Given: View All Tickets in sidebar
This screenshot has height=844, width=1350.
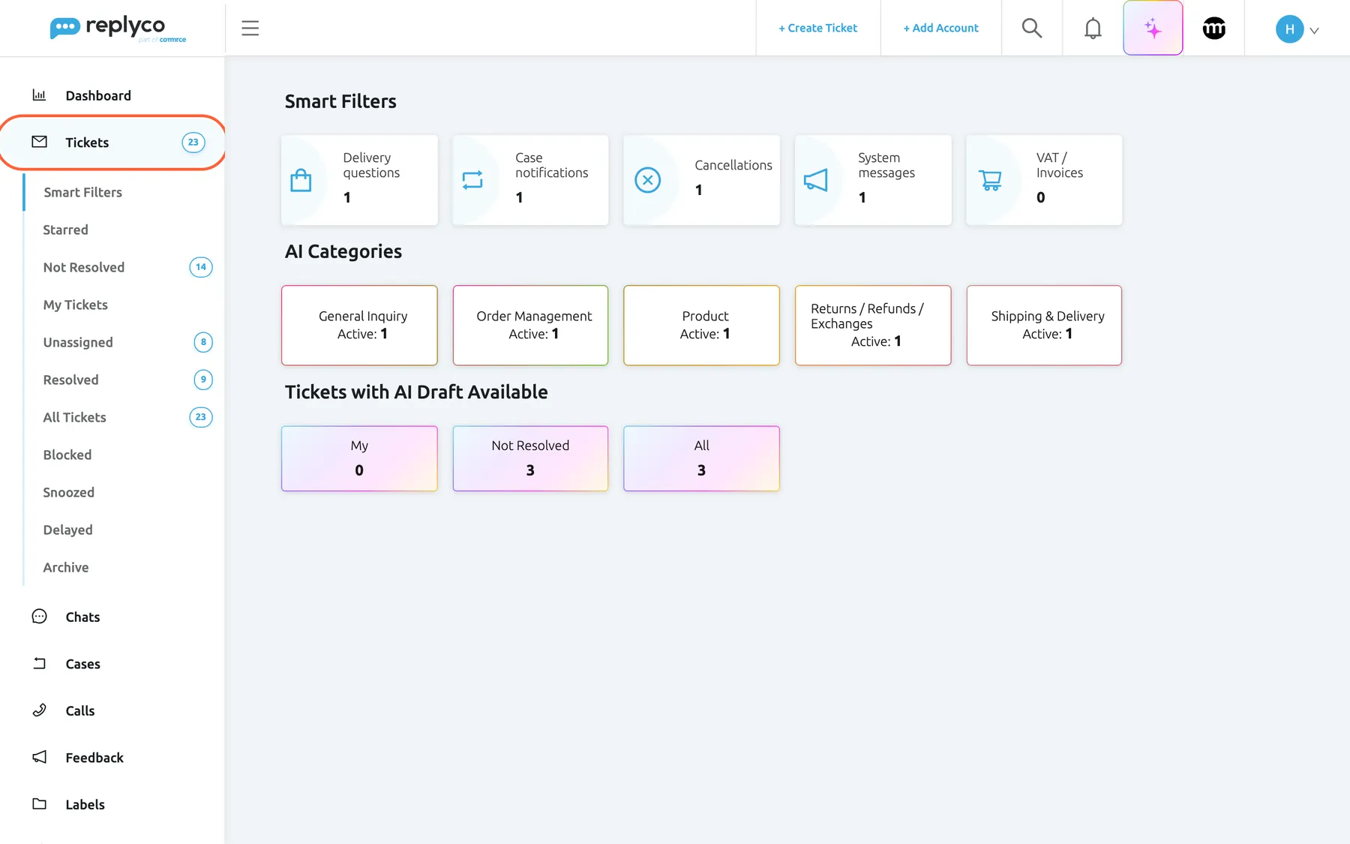Looking at the screenshot, I should [x=74, y=417].
